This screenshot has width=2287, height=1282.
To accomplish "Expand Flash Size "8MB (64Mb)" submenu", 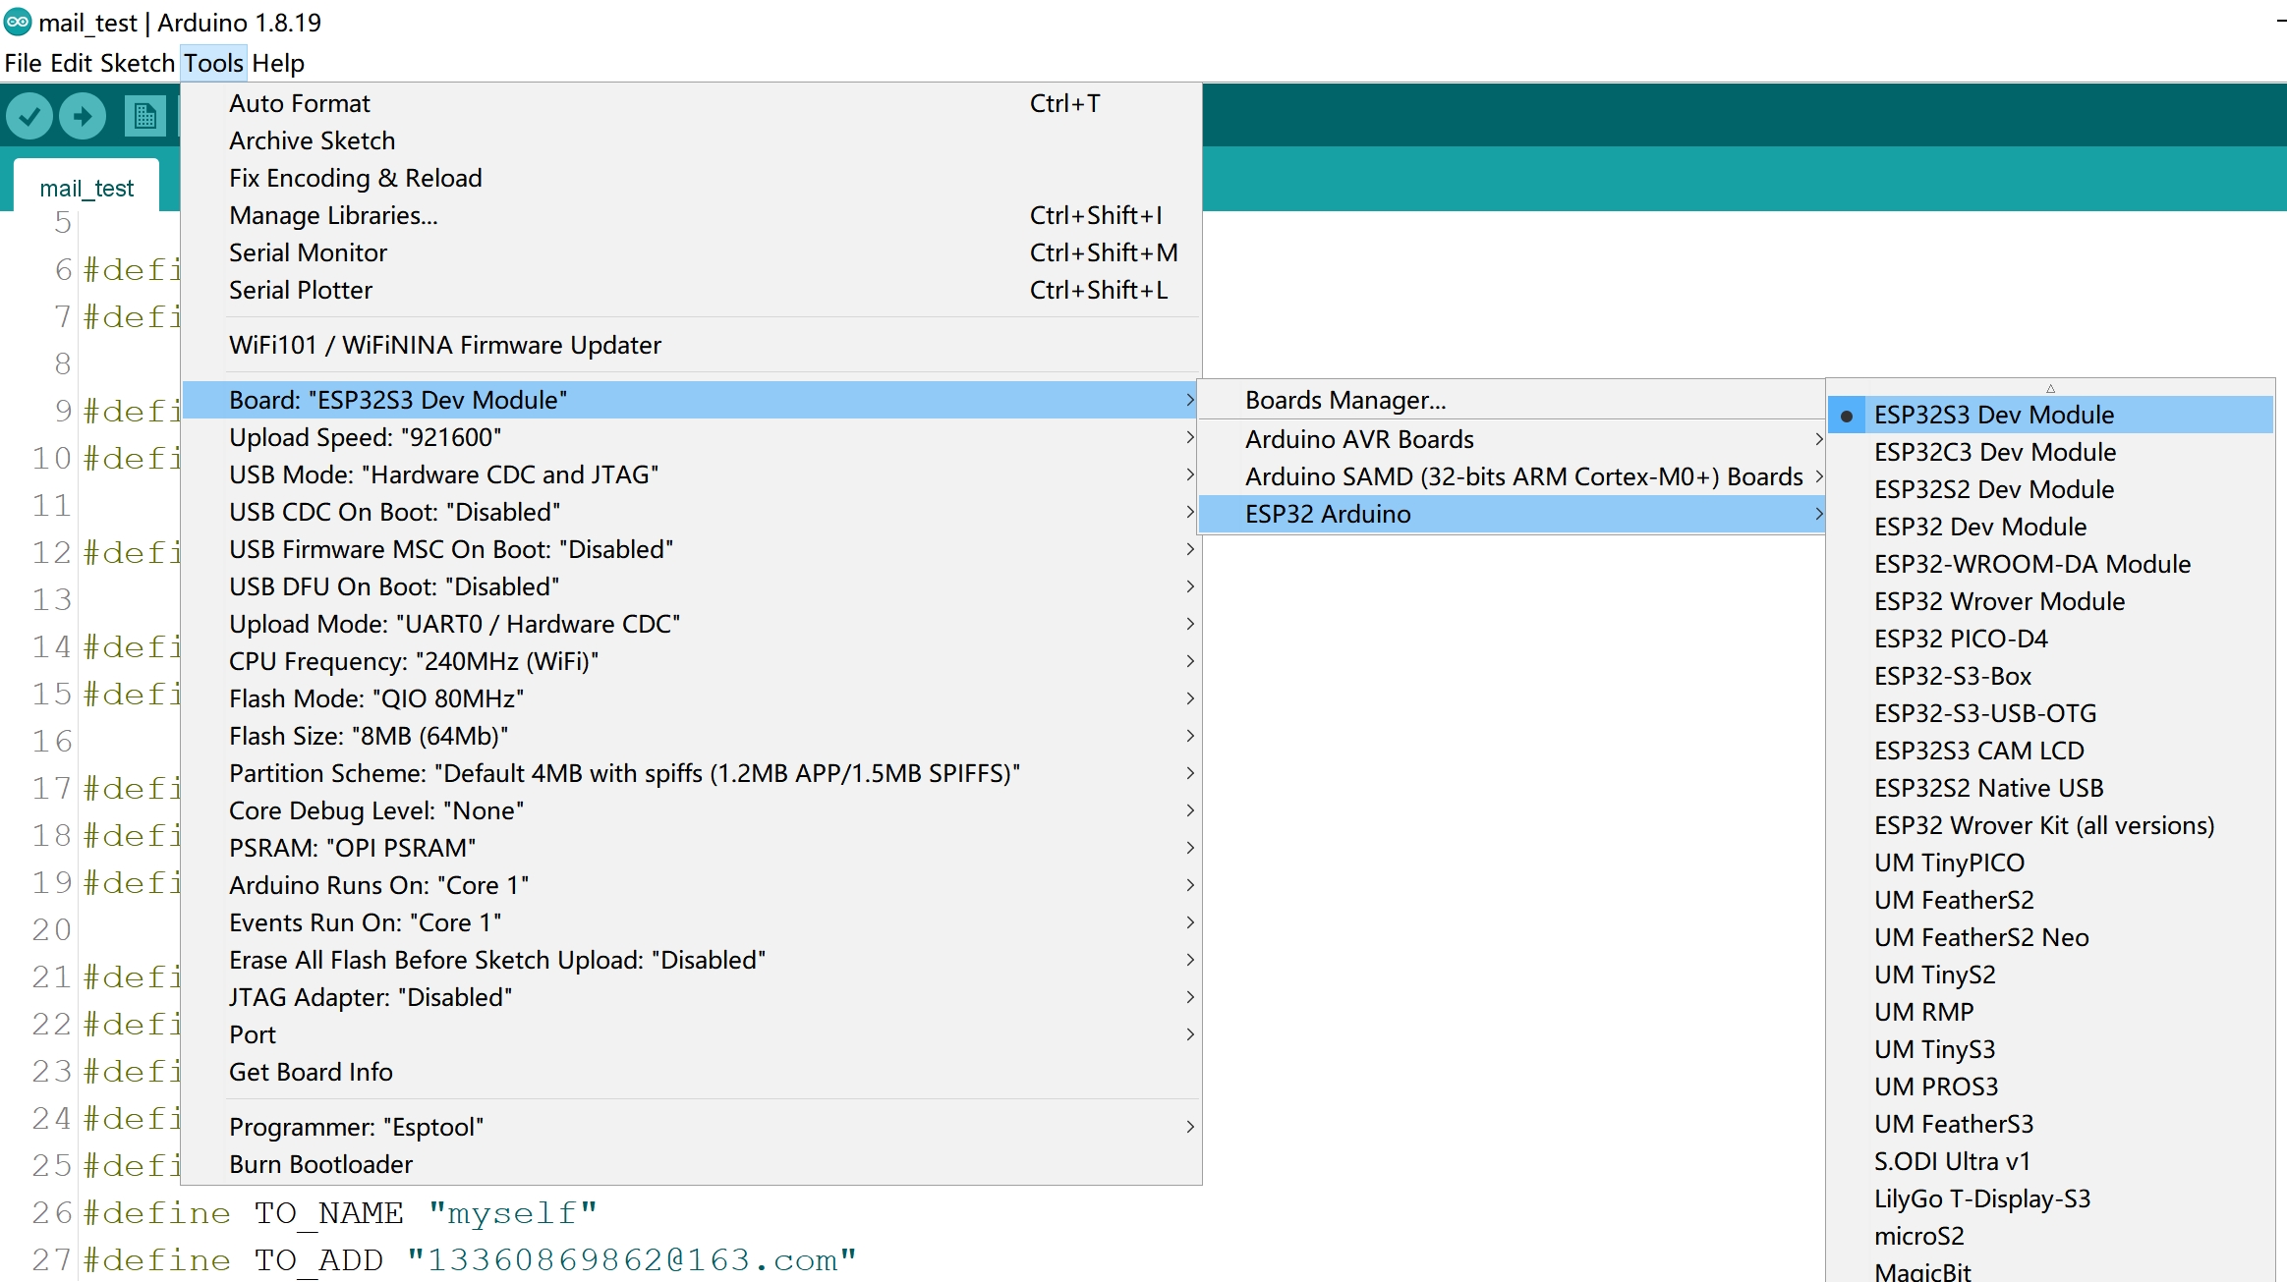I will (x=692, y=736).
